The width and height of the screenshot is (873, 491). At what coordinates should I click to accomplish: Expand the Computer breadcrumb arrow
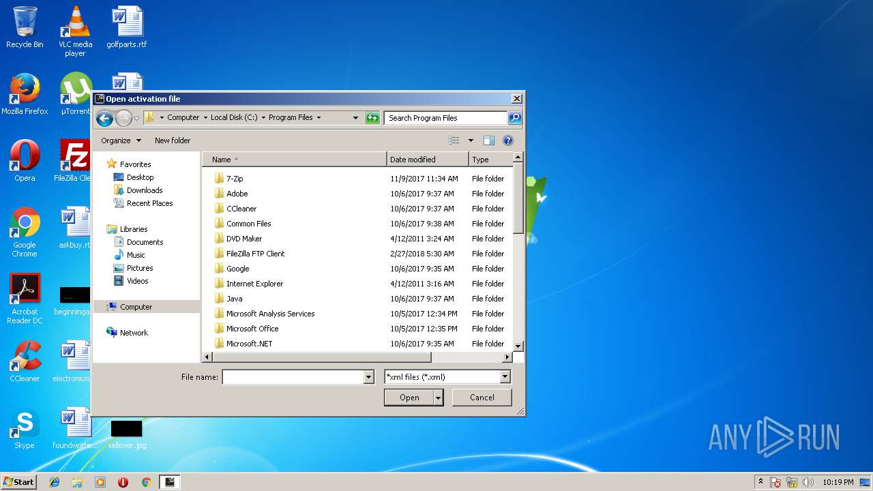point(205,118)
